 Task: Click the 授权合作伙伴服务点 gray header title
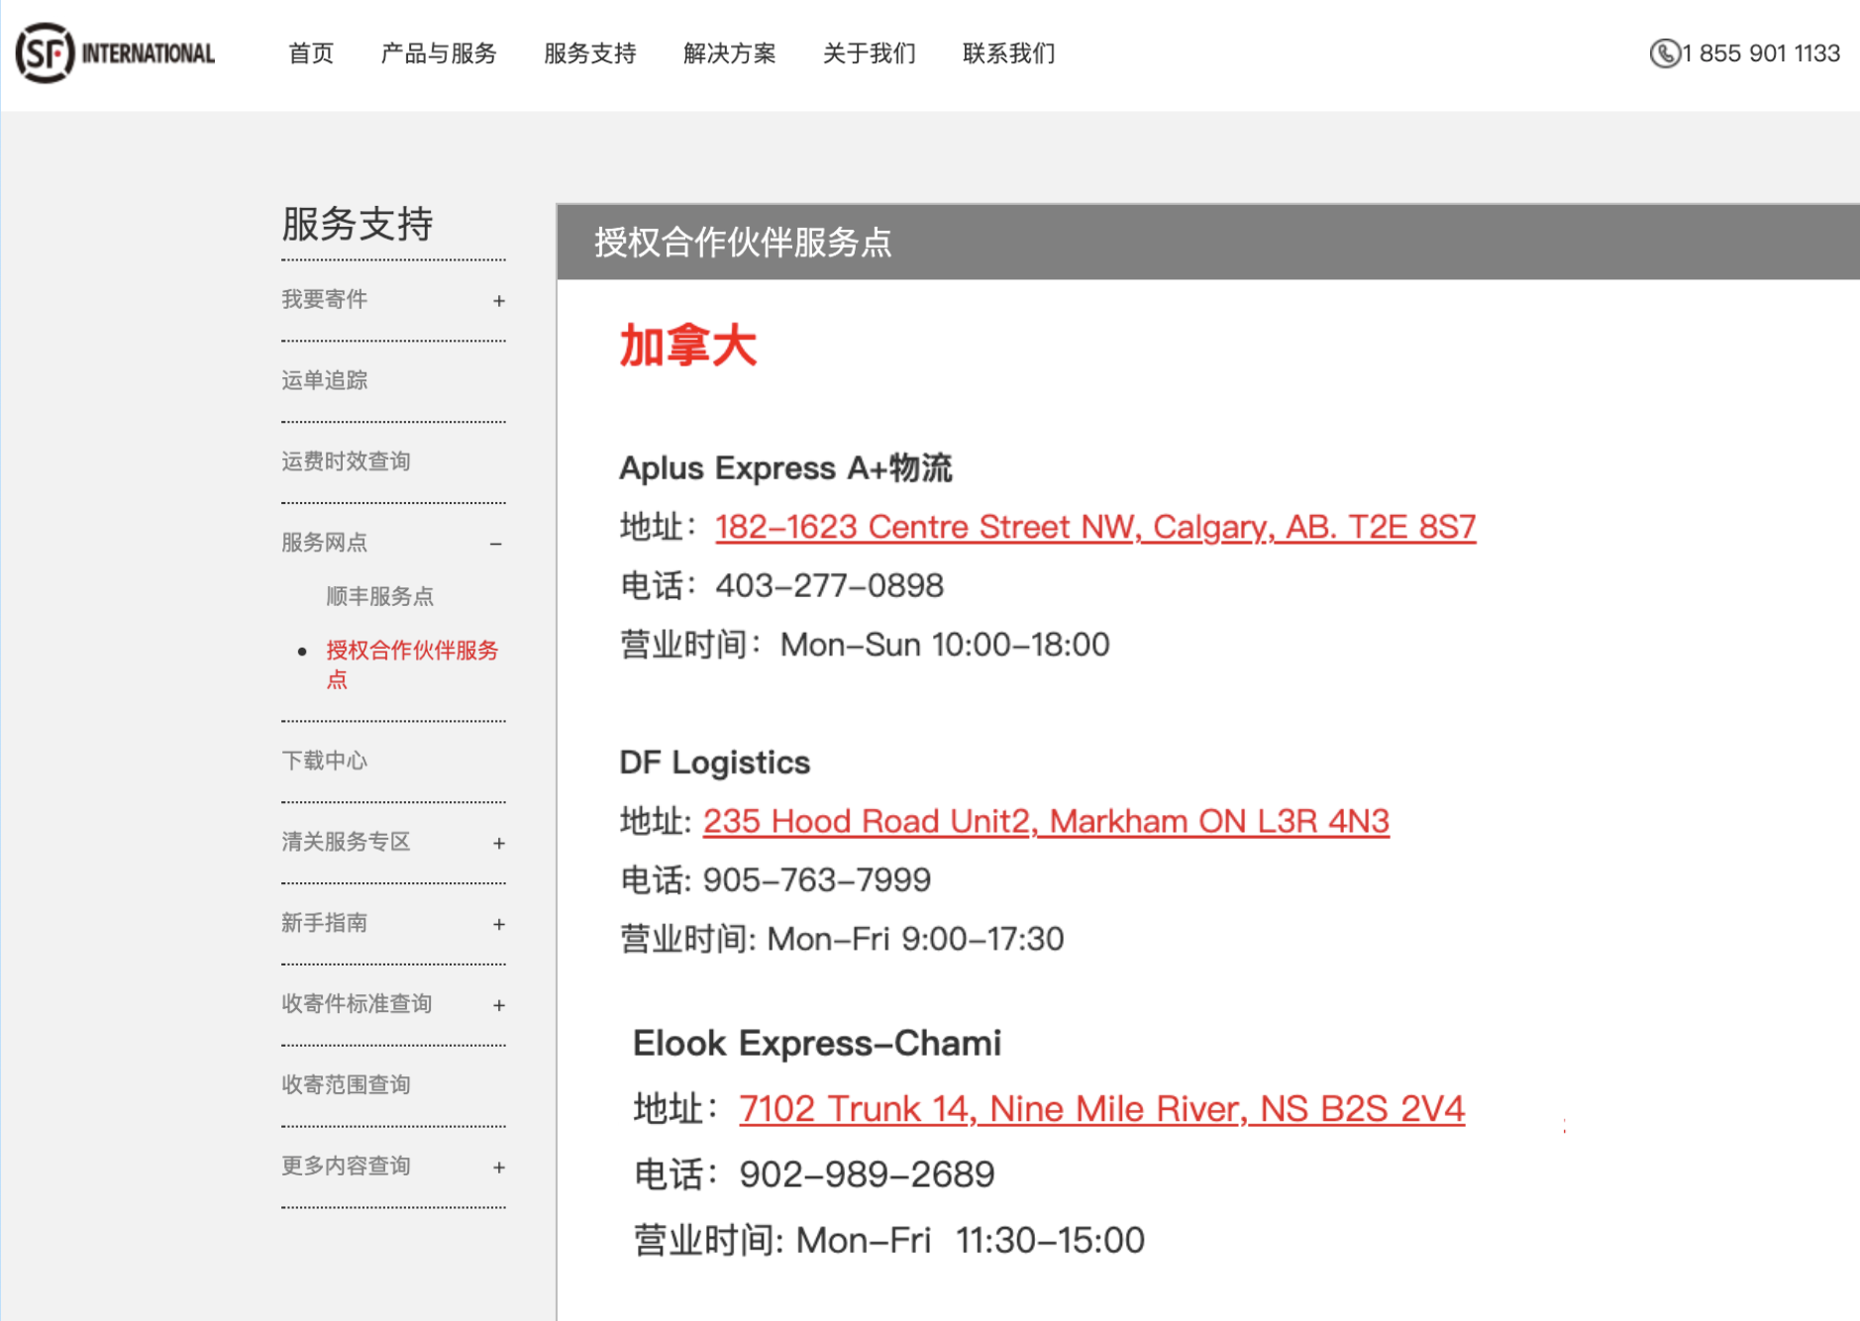coord(743,243)
